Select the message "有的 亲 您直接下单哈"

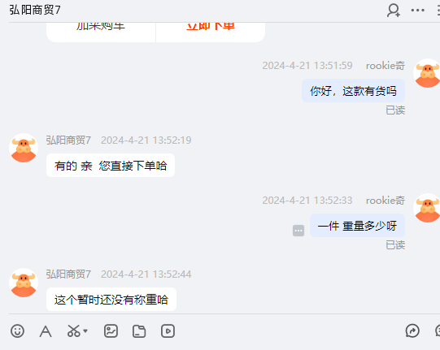pos(111,166)
